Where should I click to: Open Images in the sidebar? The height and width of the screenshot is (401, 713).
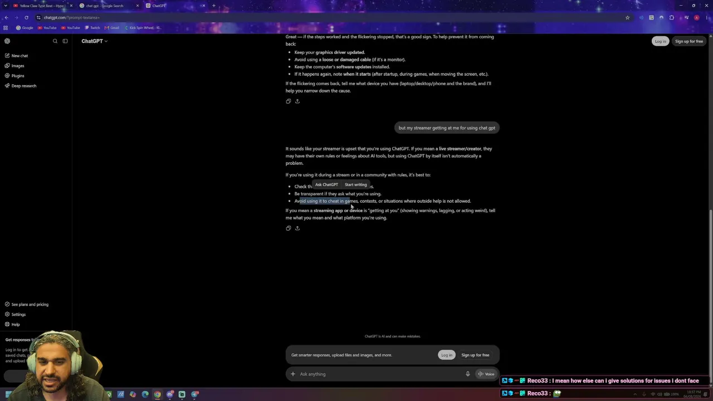[15, 66]
